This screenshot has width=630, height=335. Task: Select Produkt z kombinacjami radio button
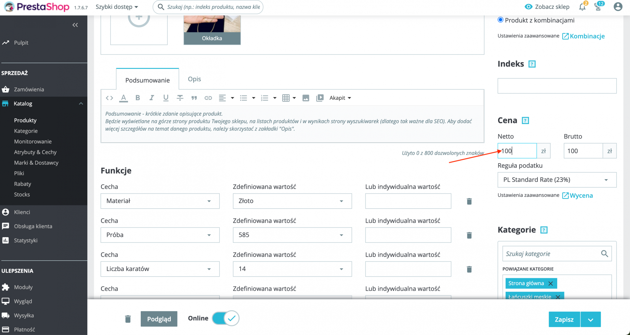click(x=500, y=20)
